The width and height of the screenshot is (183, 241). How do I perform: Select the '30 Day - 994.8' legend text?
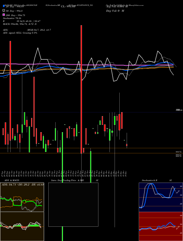coord(14,11)
